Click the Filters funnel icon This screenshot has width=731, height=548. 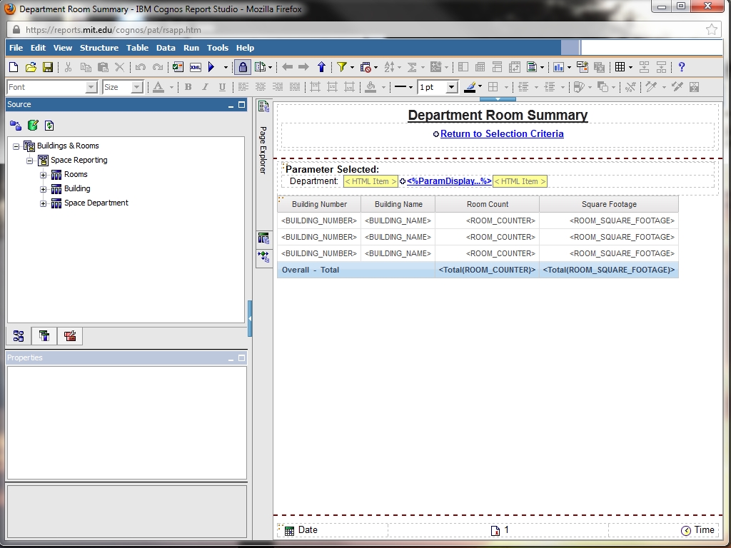pyautogui.click(x=342, y=67)
